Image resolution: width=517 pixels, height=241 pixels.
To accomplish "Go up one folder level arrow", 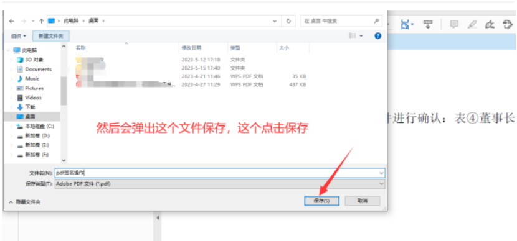I will (42, 20).
